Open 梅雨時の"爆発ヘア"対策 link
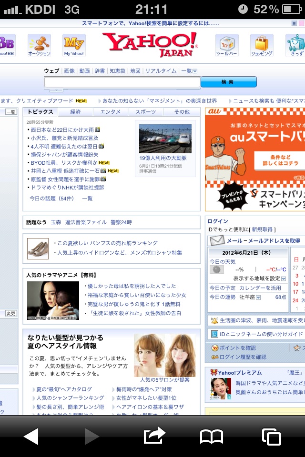The image size is (305, 457). click(x=144, y=389)
